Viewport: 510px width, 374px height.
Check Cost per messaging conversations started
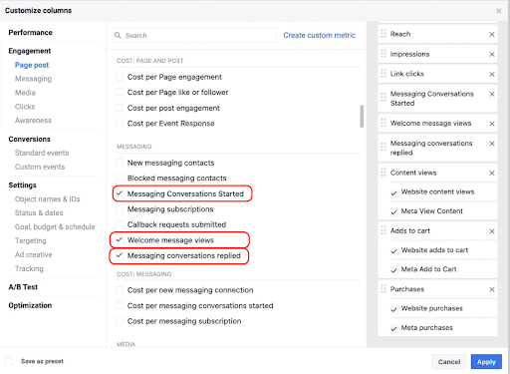[x=120, y=305]
